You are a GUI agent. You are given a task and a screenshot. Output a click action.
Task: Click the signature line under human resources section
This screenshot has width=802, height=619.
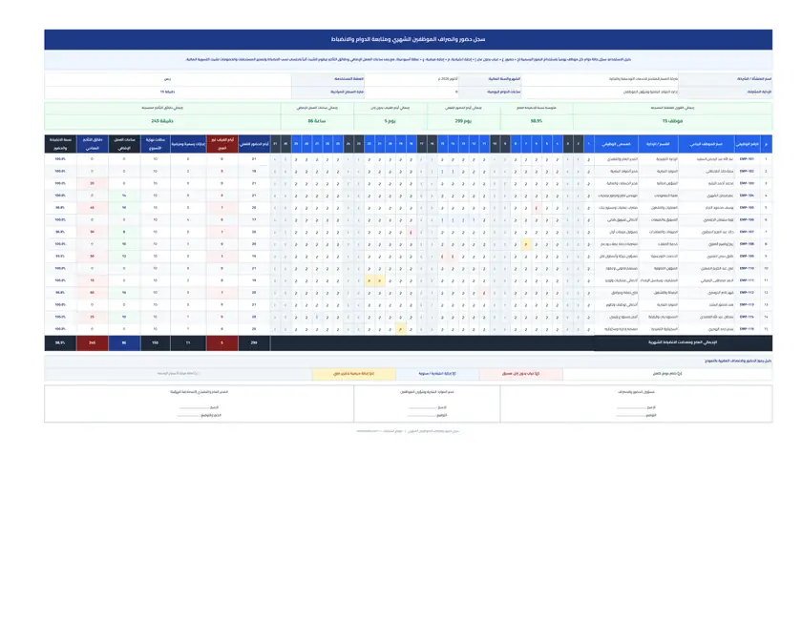point(427,415)
